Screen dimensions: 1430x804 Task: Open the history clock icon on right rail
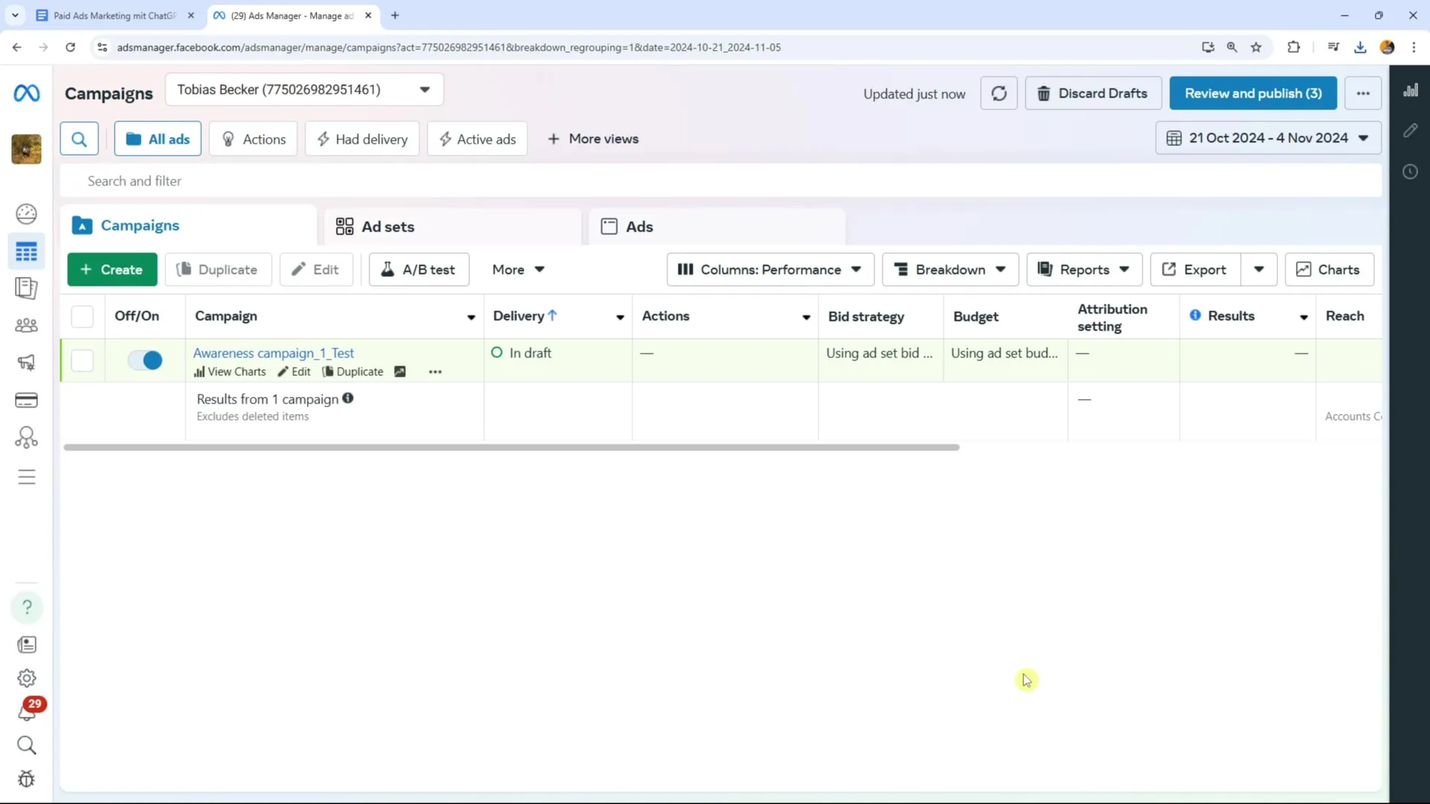(x=1410, y=172)
